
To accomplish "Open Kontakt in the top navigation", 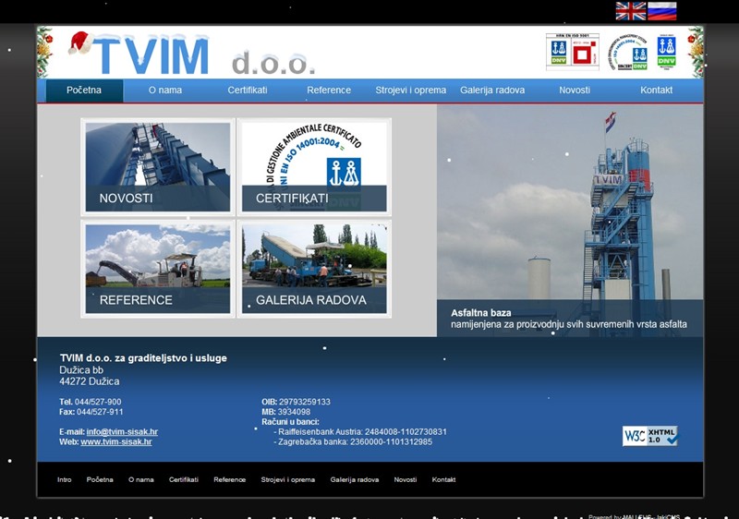I will [x=656, y=90].
